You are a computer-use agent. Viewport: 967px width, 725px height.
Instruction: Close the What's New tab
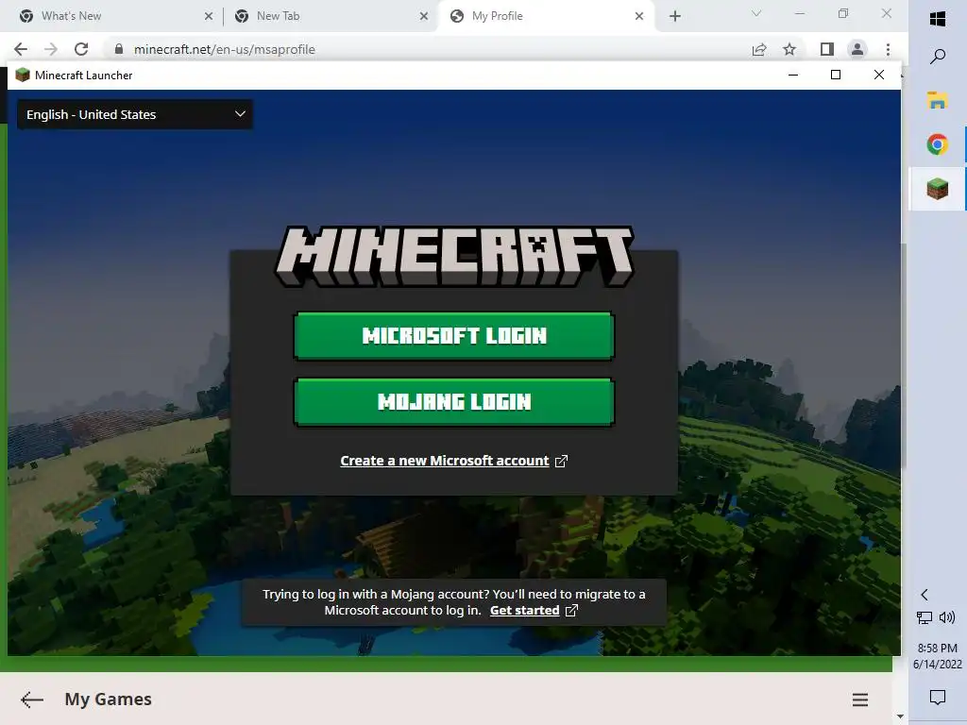click(209, 16)
